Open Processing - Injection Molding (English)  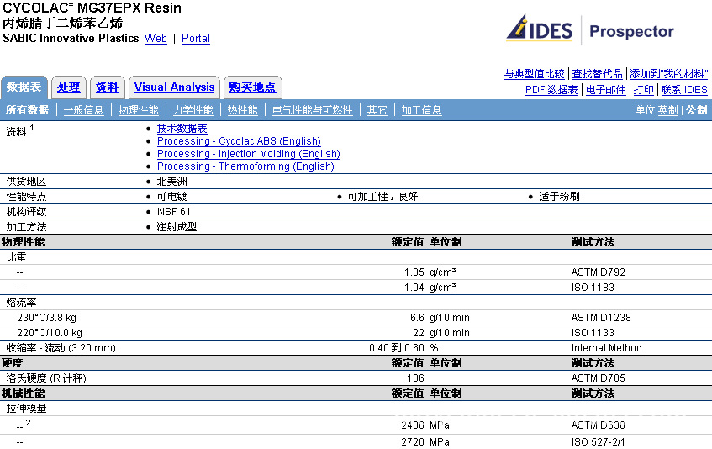tap(248, 154)
